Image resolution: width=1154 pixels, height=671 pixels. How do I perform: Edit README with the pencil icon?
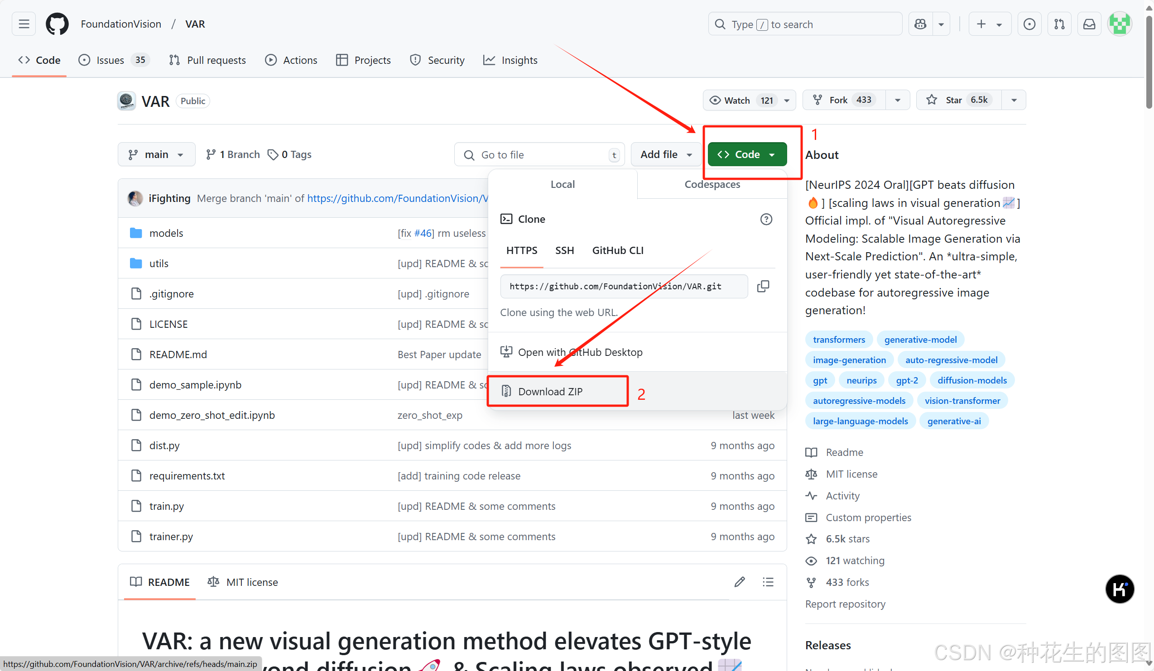pyautogui.click(x=740, y=582)
